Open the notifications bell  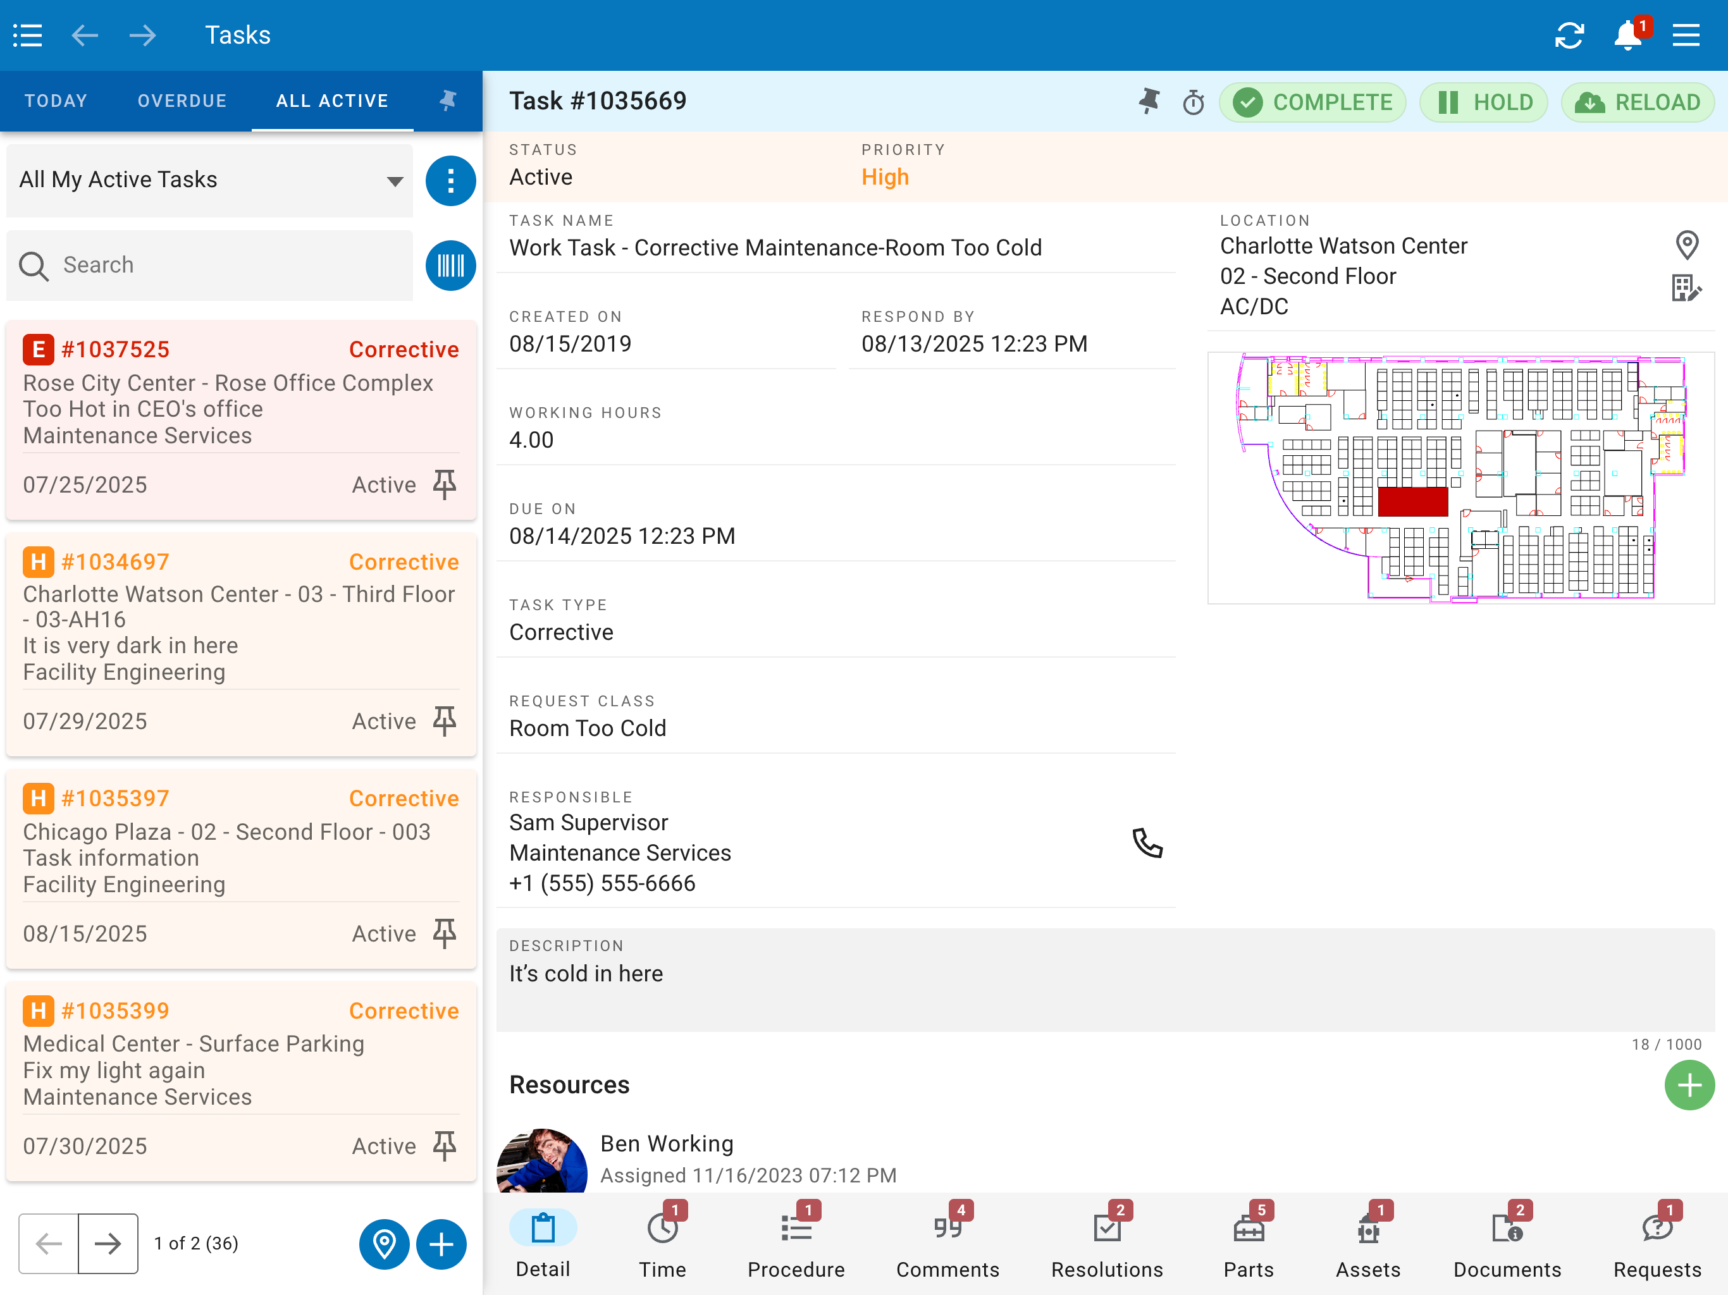tap(1629, 35)
